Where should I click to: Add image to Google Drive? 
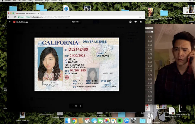click(130, 22)
